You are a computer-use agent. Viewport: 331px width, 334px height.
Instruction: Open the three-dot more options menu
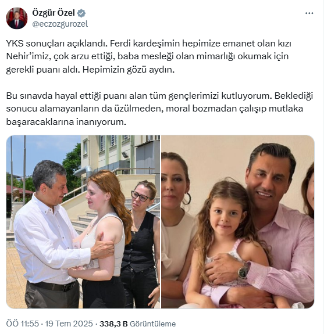pos(309,13)
